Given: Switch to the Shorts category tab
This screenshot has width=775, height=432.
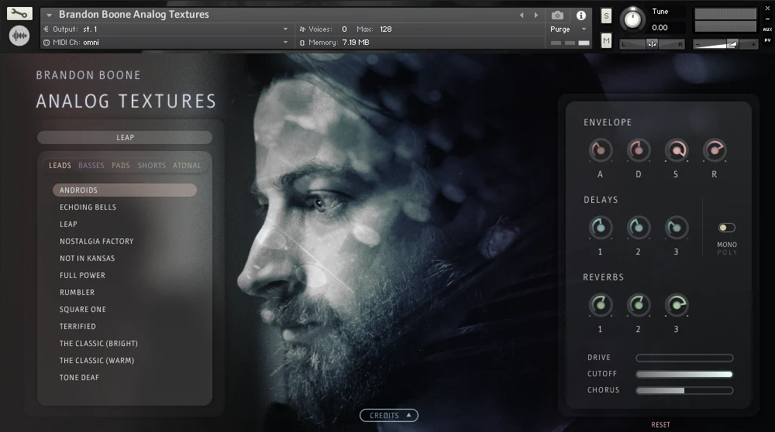Looking at the screenshot, I should [x=152, y=166].
